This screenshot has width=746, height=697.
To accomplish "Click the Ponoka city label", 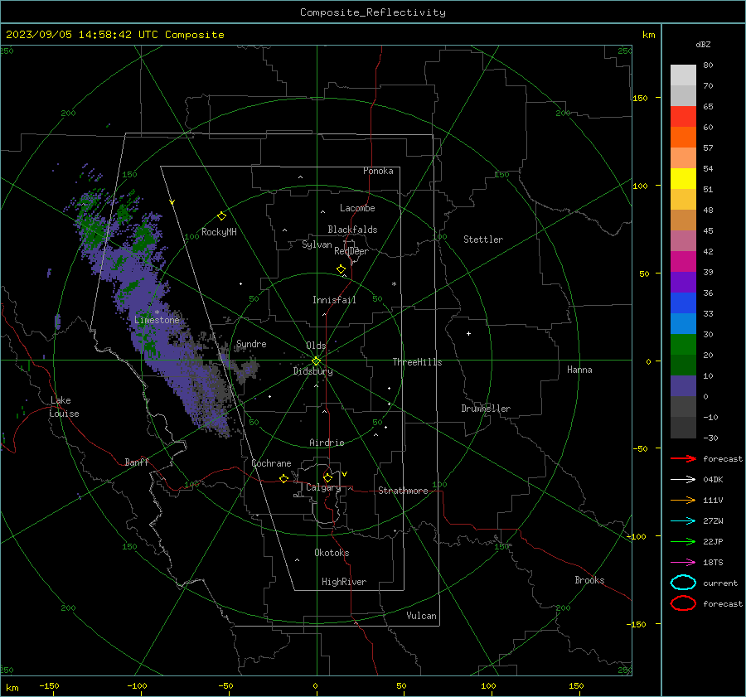I will pos(378,171).
